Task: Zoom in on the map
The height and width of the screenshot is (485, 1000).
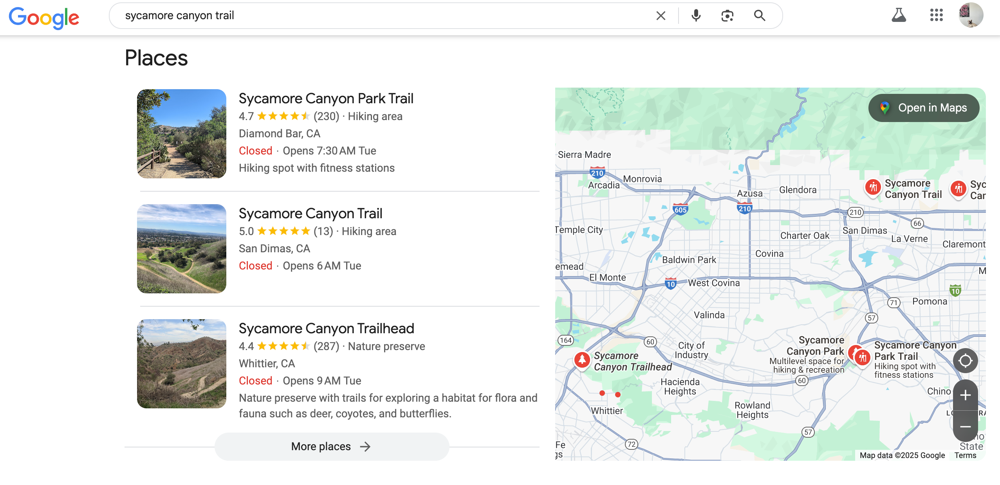Action: click(965, 395)
